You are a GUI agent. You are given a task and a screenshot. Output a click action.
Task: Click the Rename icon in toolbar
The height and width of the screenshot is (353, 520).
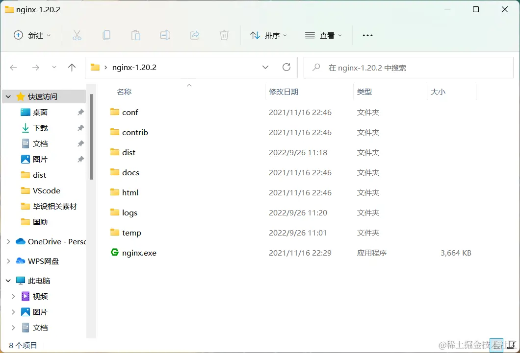click(165, 35)
